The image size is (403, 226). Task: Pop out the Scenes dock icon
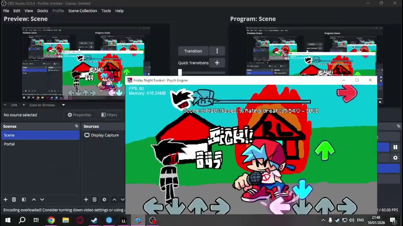[x=77, y=126]
